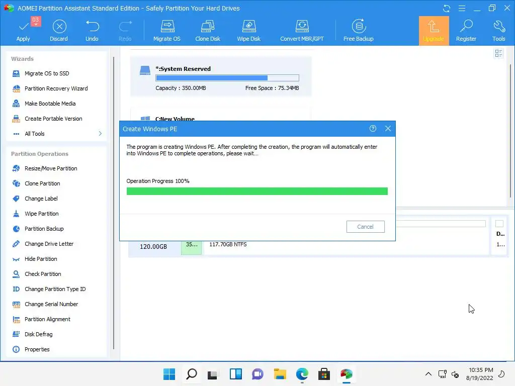Undo the last operation

click(x=92, y=31)
